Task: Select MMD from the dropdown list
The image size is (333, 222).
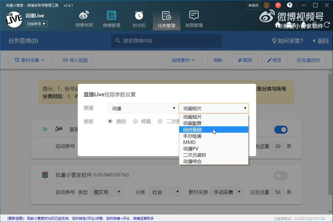Action: (x=214, y=142)
